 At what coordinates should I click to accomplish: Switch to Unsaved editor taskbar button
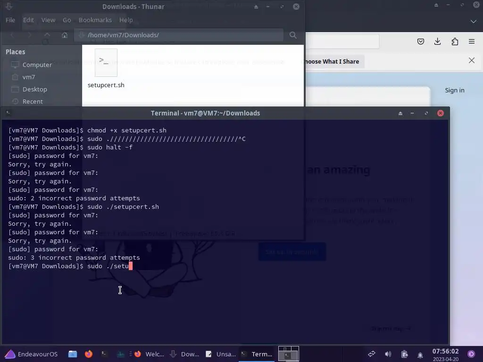221,354
